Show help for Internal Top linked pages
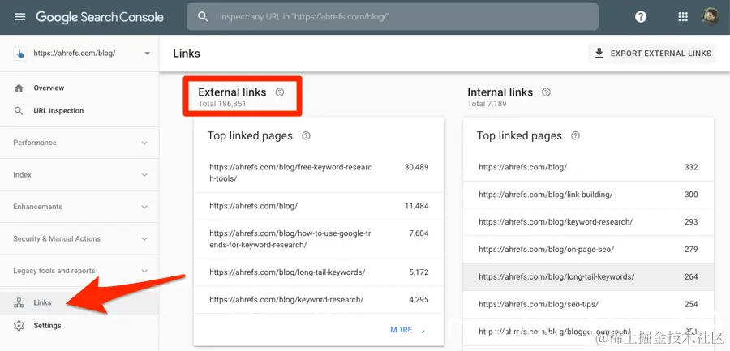 (x=575, y=136)
